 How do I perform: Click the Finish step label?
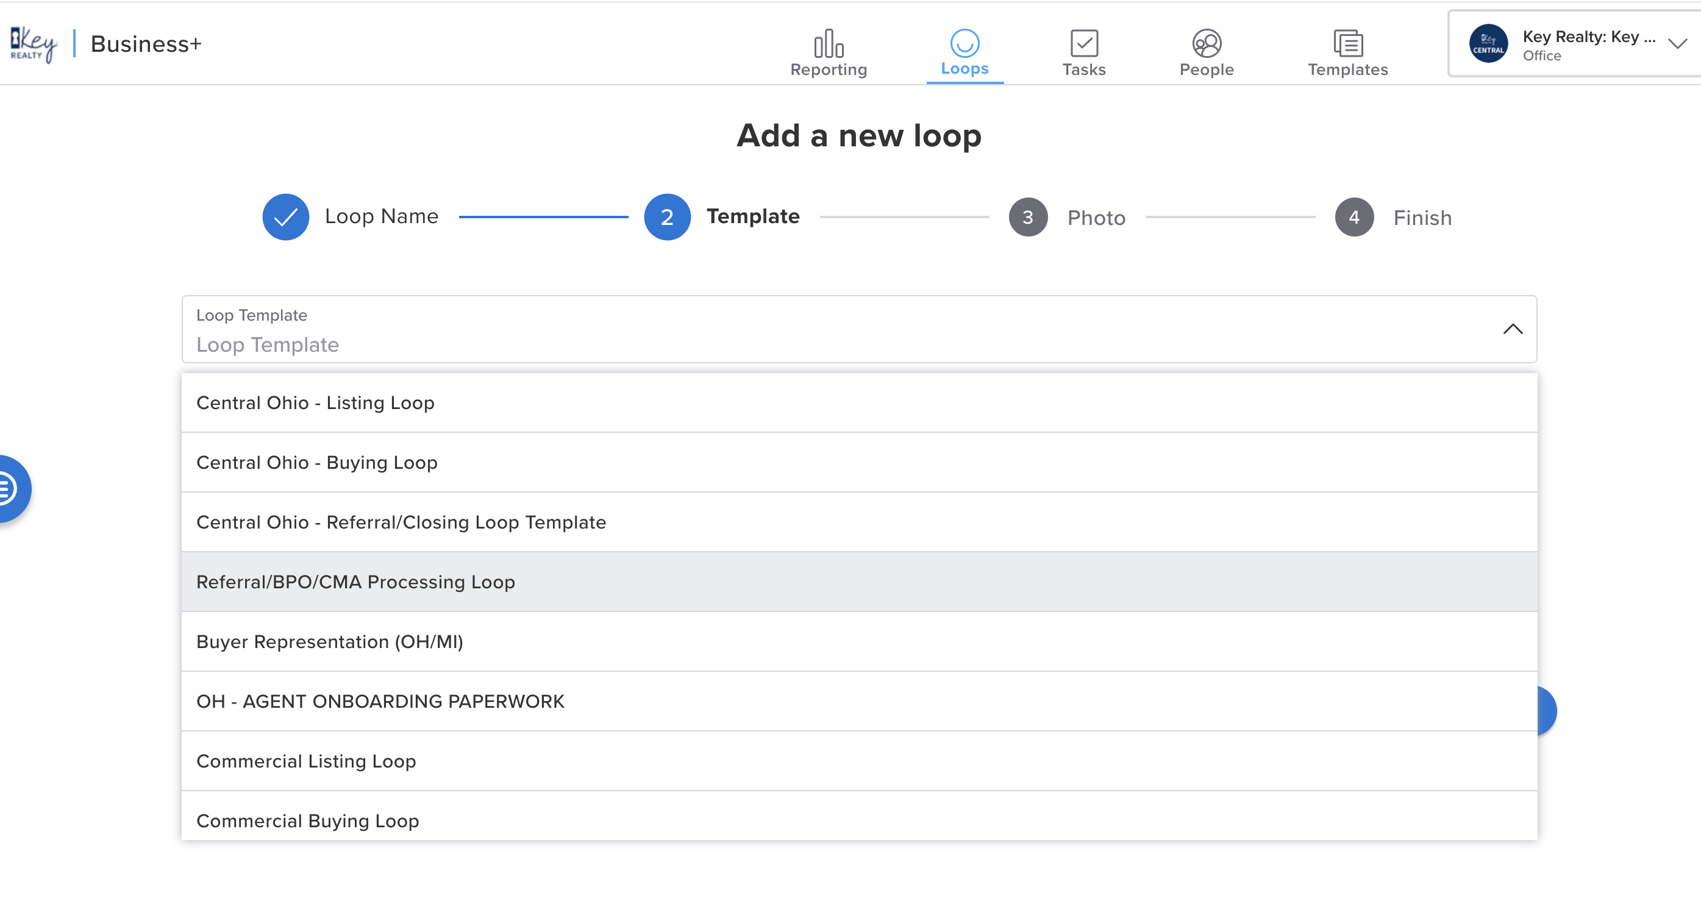point(1422,218)
